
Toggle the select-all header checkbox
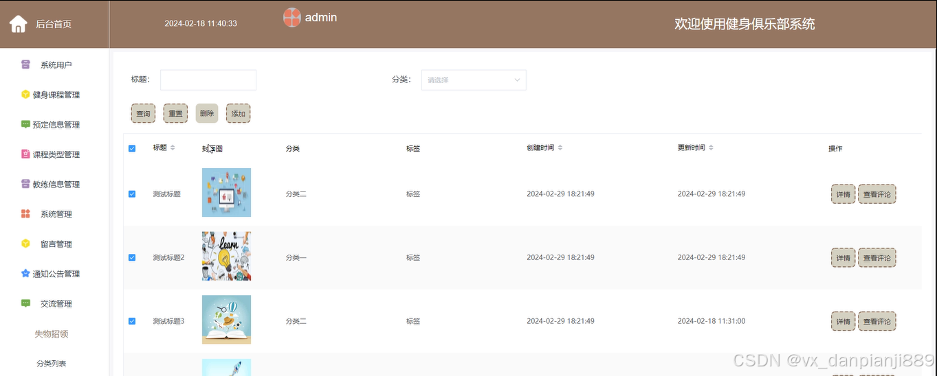pyautogui.click(x=132, y=148)
